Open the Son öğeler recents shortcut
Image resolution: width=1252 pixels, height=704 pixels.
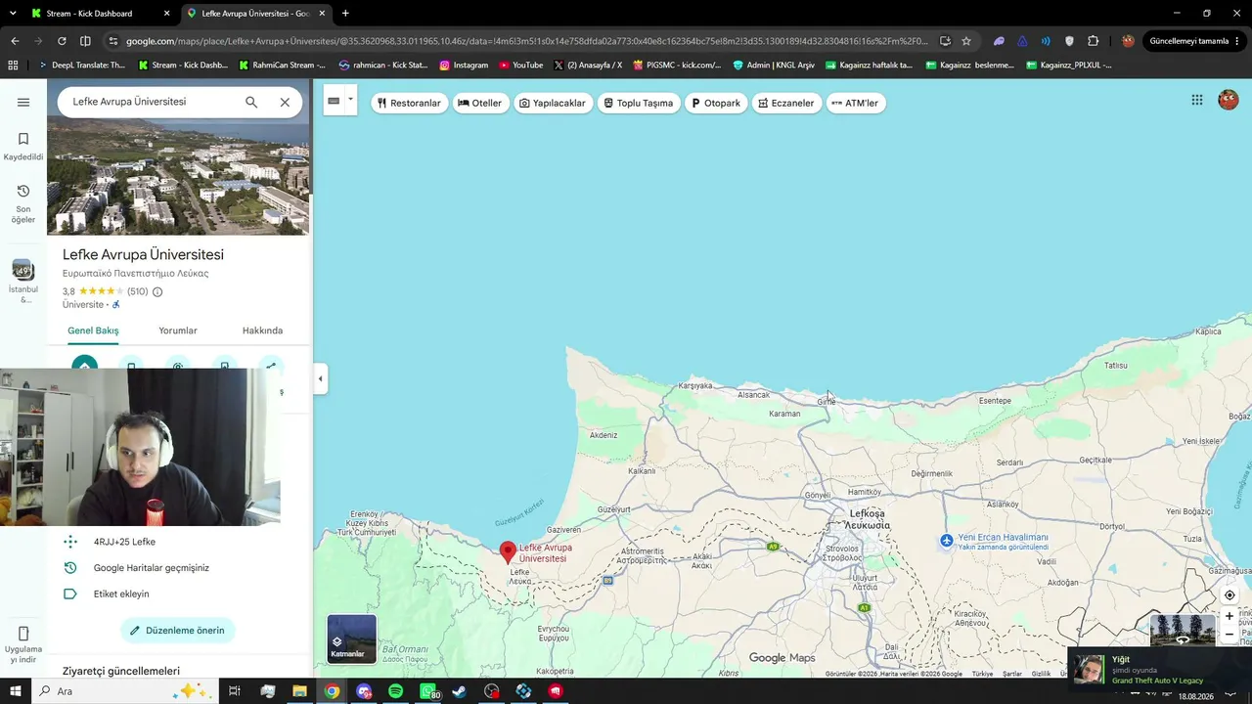tap(23, 203)
